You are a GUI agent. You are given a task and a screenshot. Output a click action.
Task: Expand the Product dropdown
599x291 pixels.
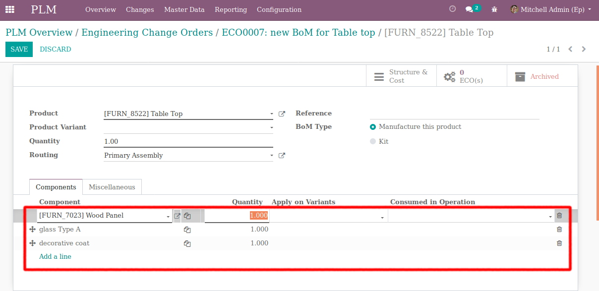[271, 114]
